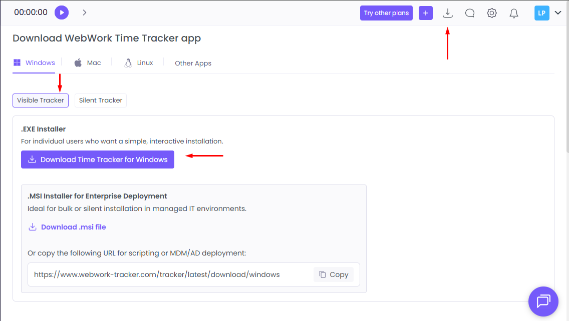Click Download Time Tracker for Windows
569x321 pixels.
click(97, 159)
